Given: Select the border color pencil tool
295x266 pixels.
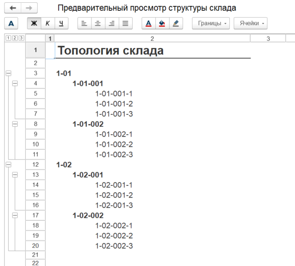Looking at the screenshot, I should click(176, 23).
